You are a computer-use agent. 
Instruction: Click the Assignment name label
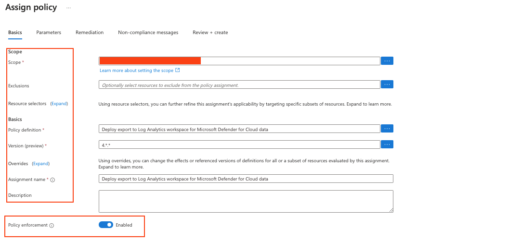point(26,179)
